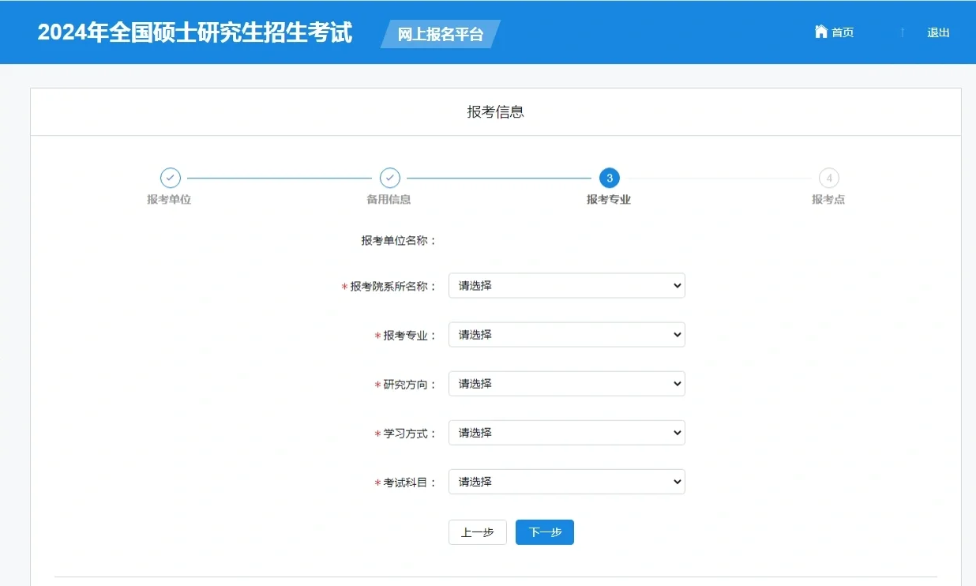Click the step progress line between 报考专业 and 报考点
976x586 pixels.
tap(719, 178)
